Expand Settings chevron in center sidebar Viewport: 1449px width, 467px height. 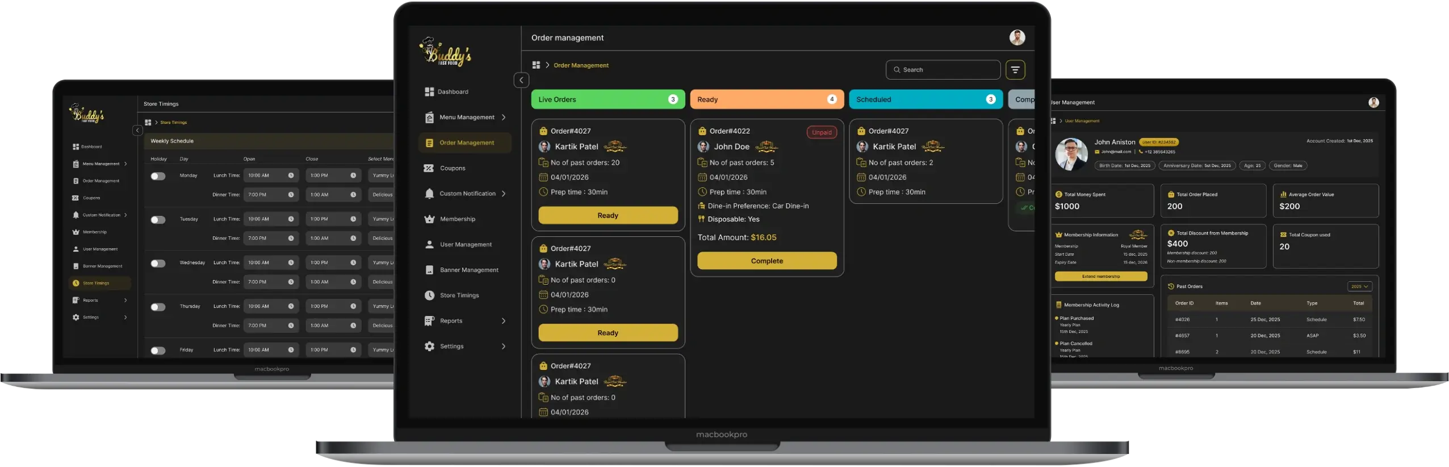click(504, 347)
